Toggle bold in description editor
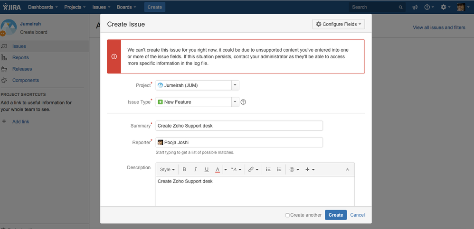 point(184,170)
